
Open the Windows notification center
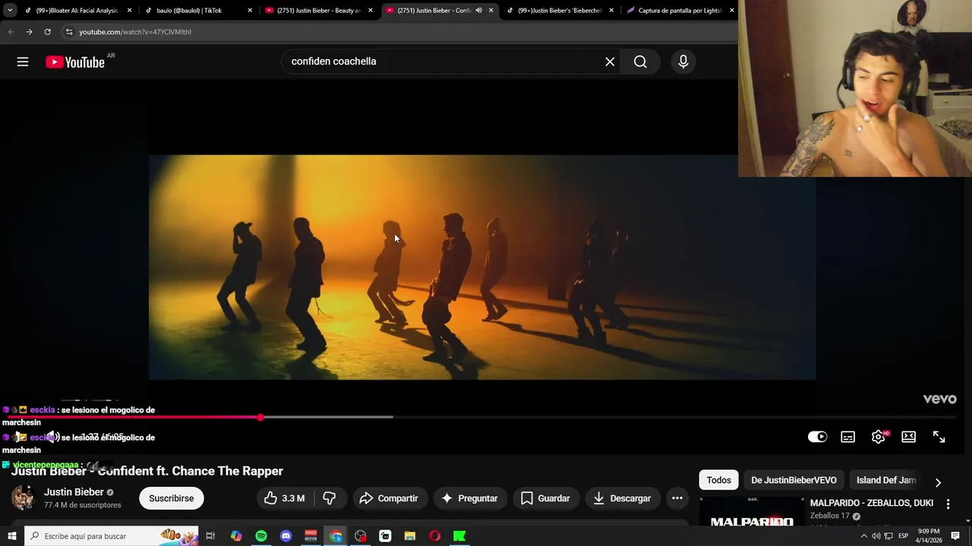955,536
